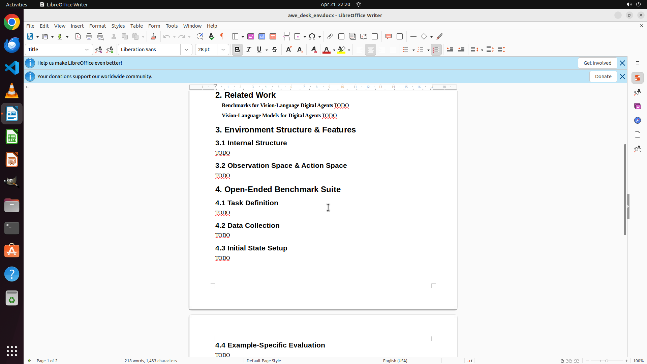Open the Format menu
This screenshot has width=647, height=364.
tap(97, 26)
